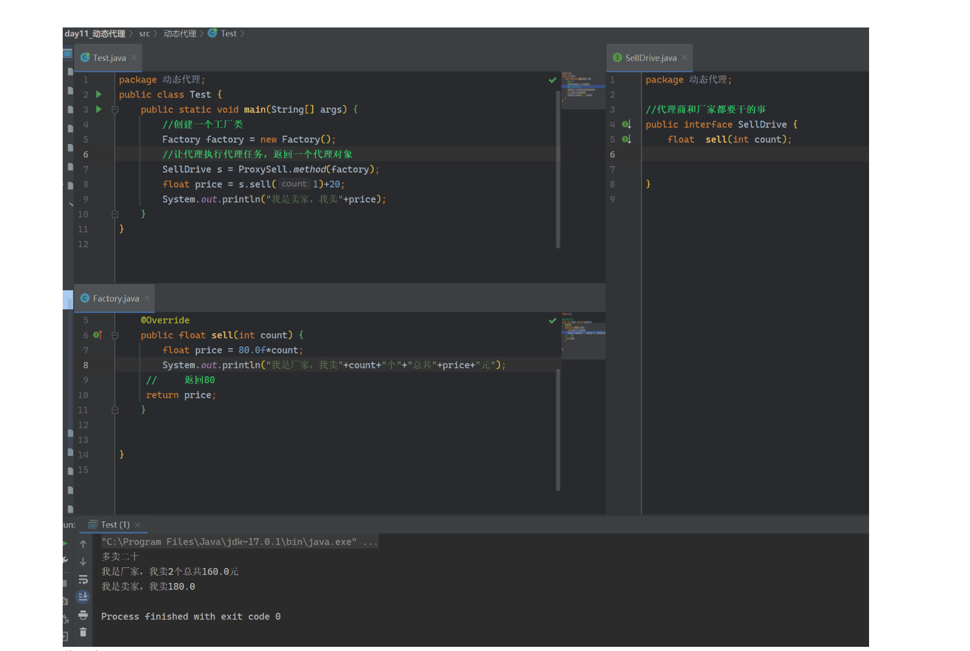This screenshot has height=651, width=970.
Task: Select the Test (1) run tab
Action: (x=115, y=524)
